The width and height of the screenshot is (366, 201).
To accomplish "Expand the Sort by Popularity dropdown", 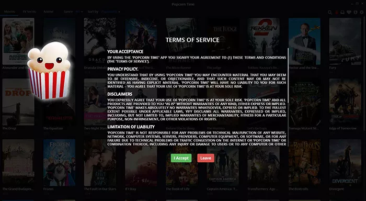I will click(x=111, y=12).
